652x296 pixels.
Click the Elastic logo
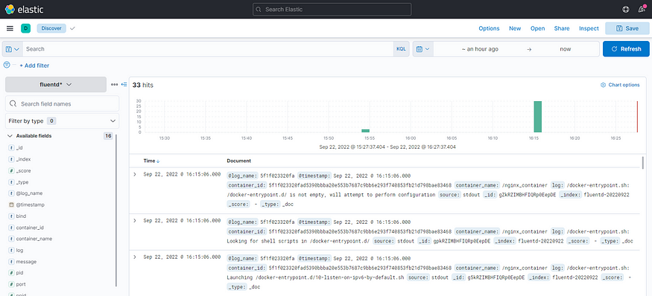tap(24, 9)
